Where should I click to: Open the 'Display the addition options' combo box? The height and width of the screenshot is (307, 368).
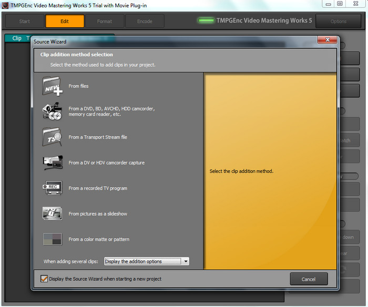pos(147,261)
